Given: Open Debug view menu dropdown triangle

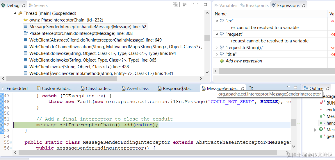Looking at the screenshot, I should (x=193, y=3).
